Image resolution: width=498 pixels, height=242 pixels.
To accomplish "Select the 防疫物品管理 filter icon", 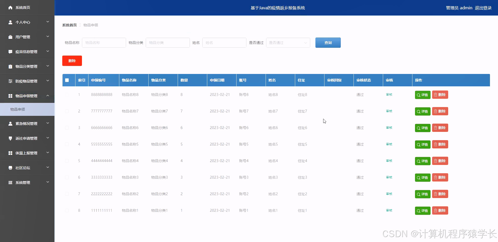I will pyautogui.click(x=10, y=81).
